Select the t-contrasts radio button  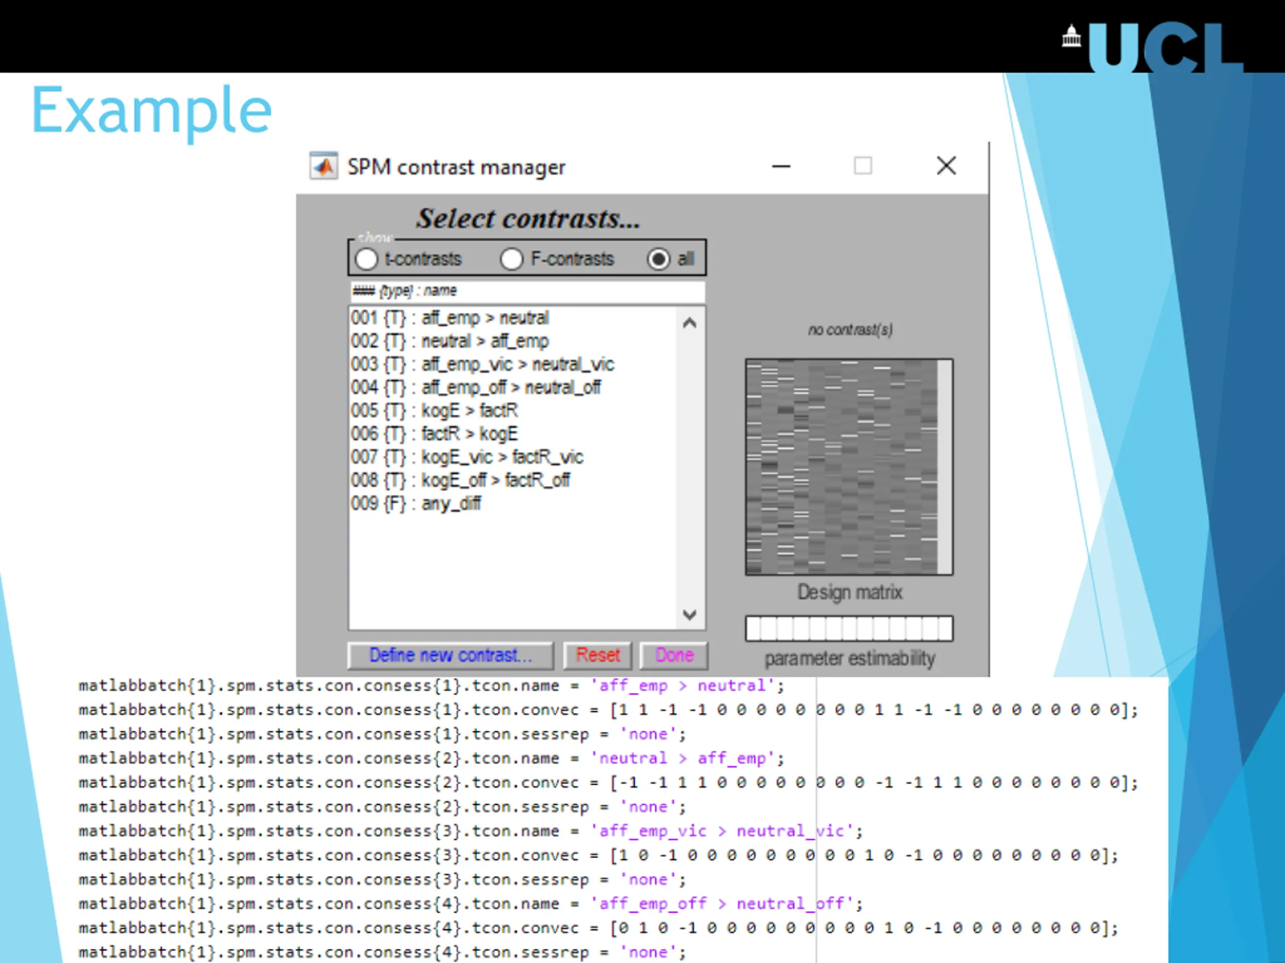366,259
